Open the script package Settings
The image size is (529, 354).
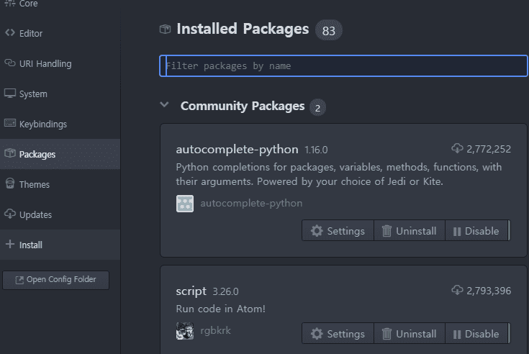338,334
